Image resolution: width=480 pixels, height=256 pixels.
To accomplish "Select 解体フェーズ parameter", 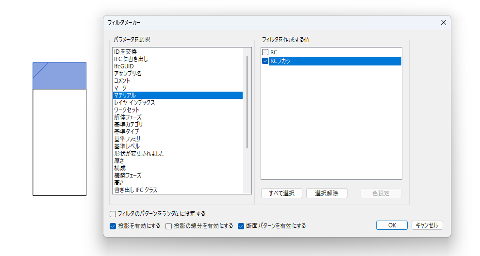I will [178, 117].
